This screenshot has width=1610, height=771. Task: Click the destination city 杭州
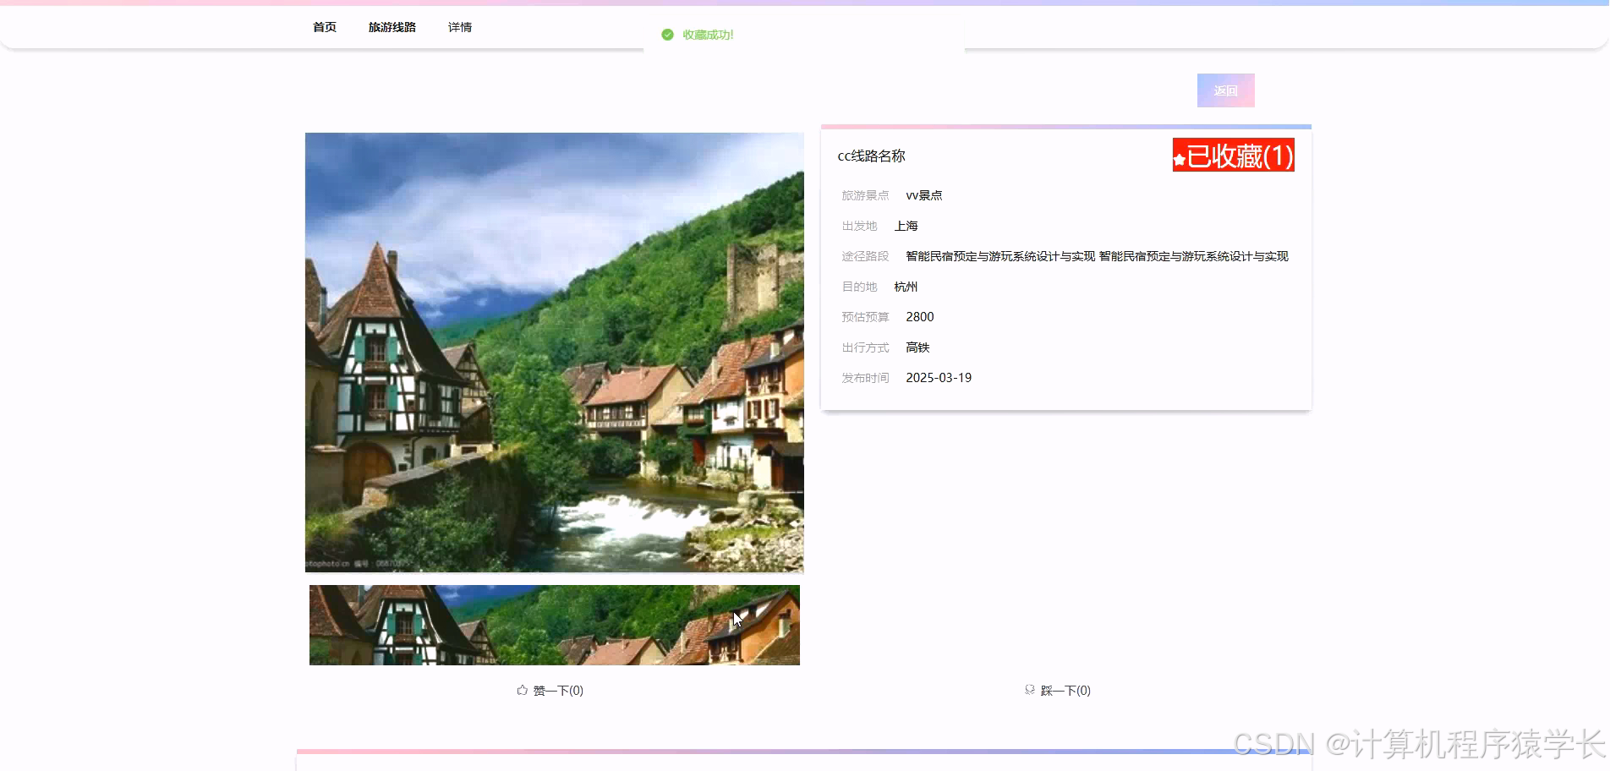click(x=906, y=287)
